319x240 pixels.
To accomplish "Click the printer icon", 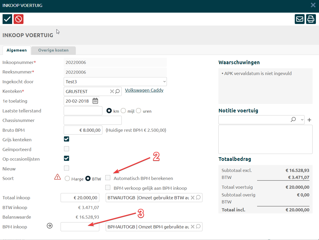I will click(x=311, y=19).
